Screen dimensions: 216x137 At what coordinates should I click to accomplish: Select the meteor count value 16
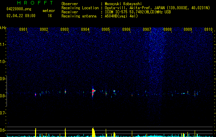click(50, 16)
